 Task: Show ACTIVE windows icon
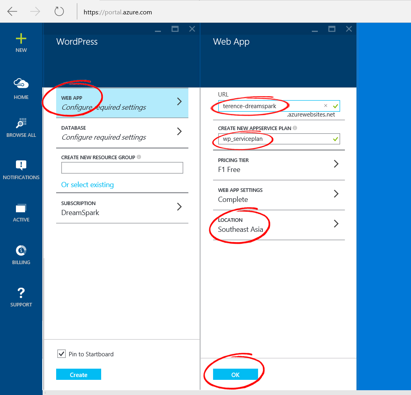click(21, 208)
